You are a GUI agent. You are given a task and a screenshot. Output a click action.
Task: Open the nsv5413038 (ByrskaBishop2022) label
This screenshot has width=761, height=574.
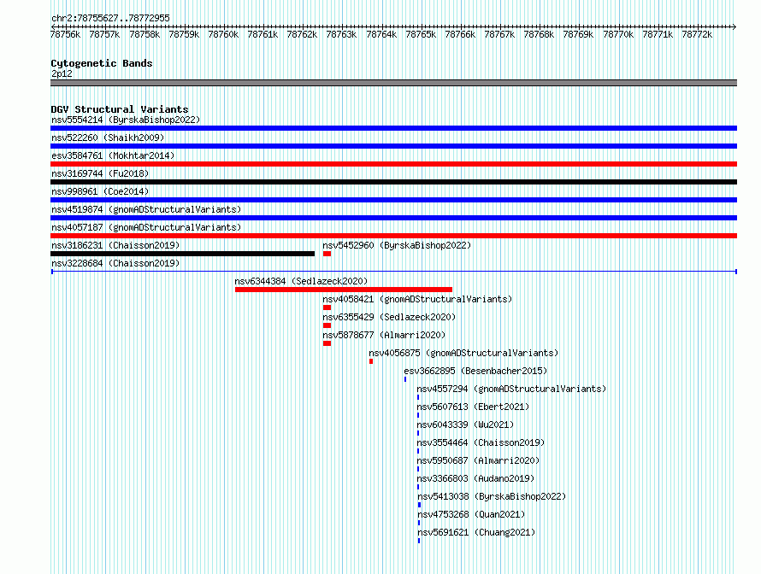tap(492, 496)
